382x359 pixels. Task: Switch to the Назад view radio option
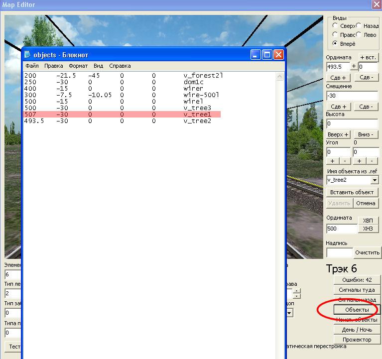click(x=359, y=26)
